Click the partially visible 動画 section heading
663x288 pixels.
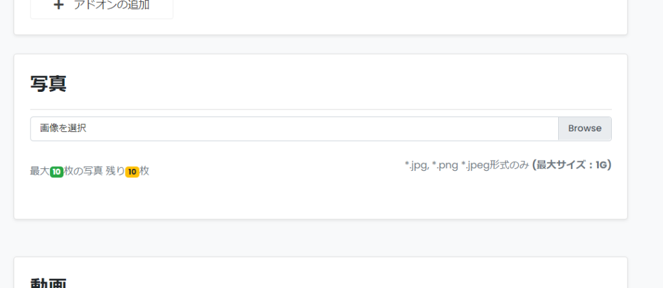point(48,283)
